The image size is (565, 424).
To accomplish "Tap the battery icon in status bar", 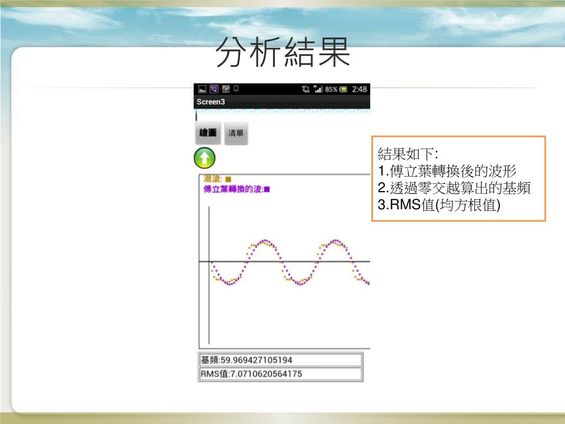I will [x=343, y=89].
